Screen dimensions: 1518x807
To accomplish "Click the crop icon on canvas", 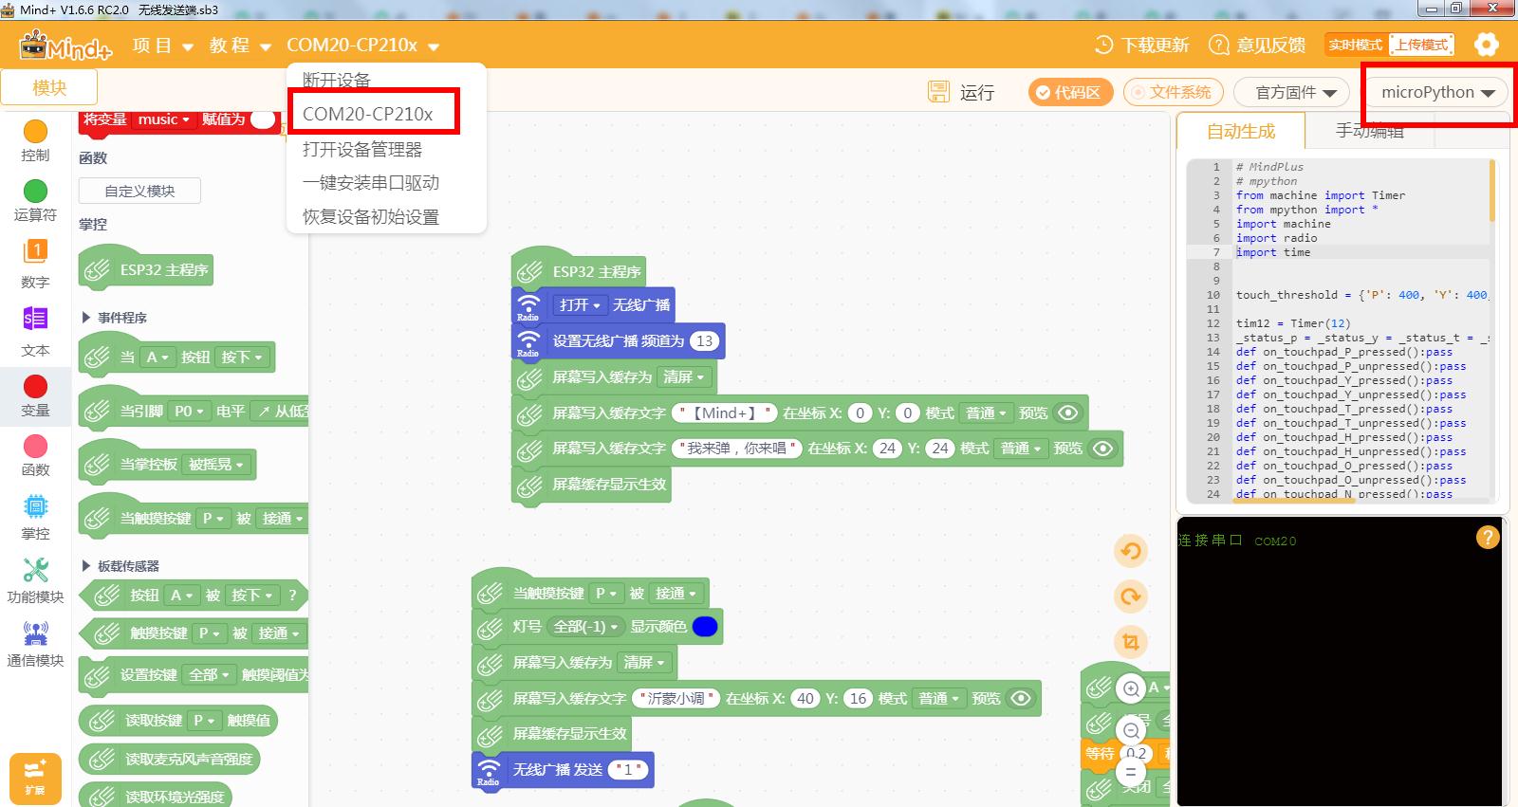I will (x=1130, y=642).
